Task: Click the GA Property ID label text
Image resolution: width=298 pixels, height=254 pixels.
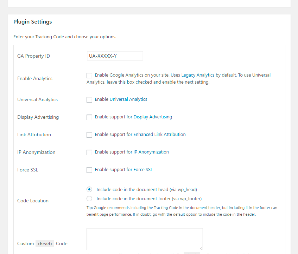Action: [x=33, y=56]
